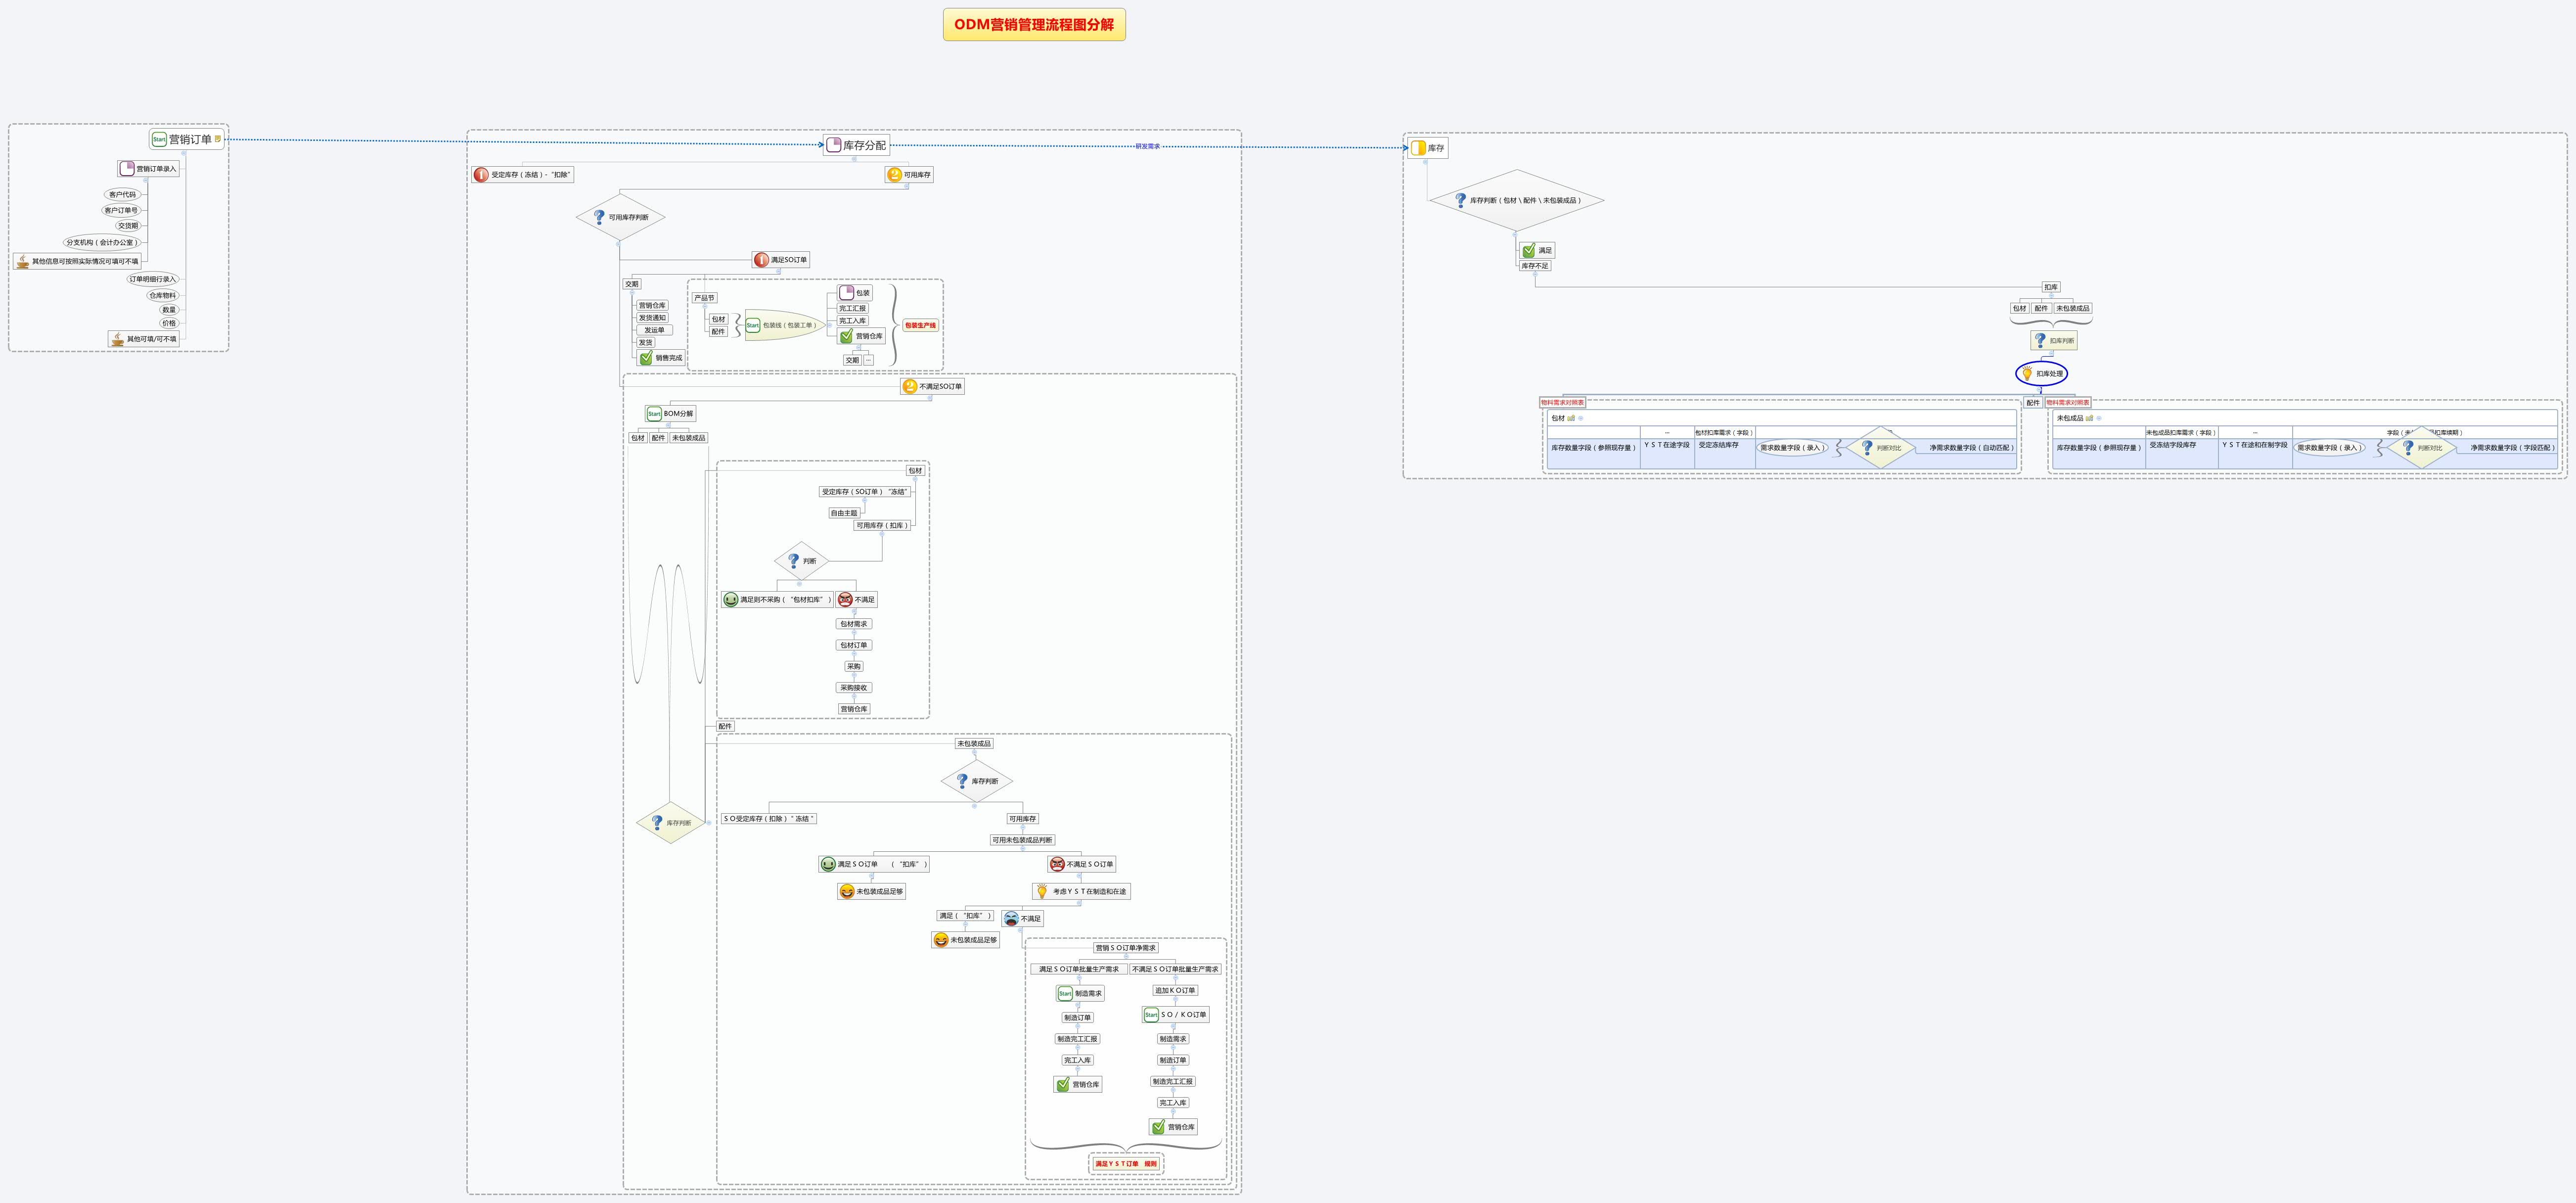Click the red number 1 icon on 受定库存(冻结)
Screen dimensions: 2576x1203
pyautogui.click(x=481, y=175)
